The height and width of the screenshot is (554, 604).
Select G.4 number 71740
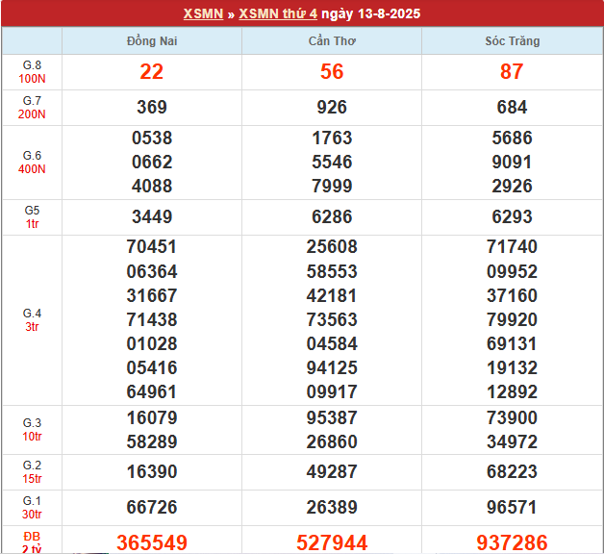512,246
